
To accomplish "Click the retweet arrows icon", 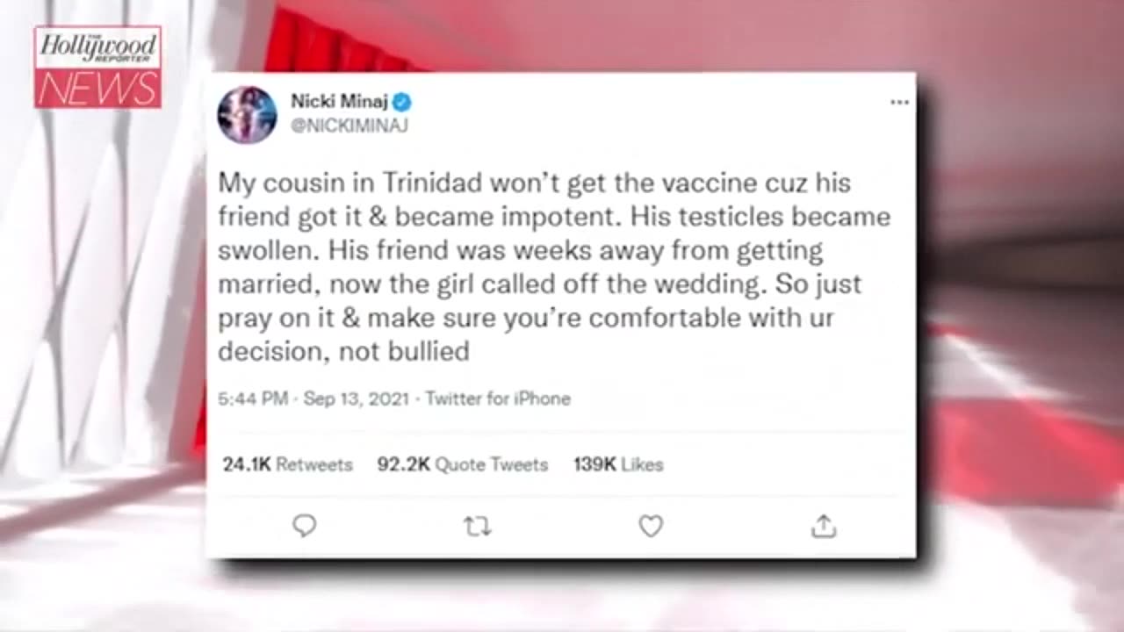I will [x=477, y=526].
